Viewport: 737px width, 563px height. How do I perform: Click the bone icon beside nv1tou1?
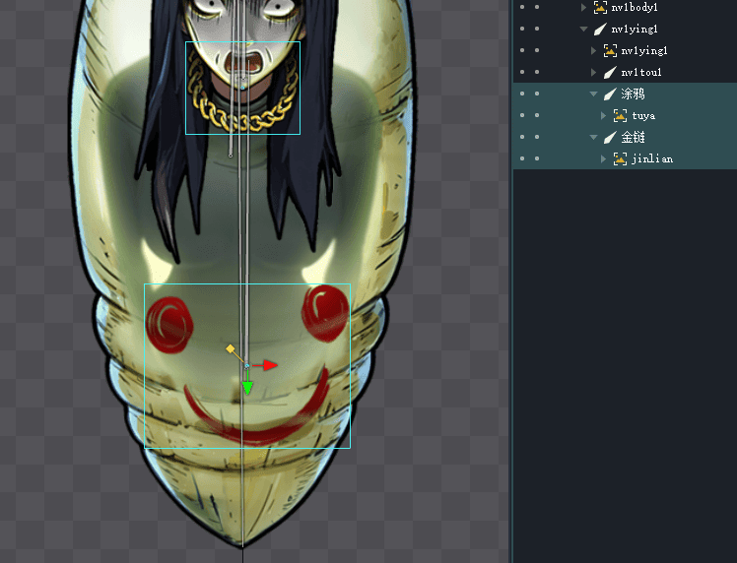[610, 73]
